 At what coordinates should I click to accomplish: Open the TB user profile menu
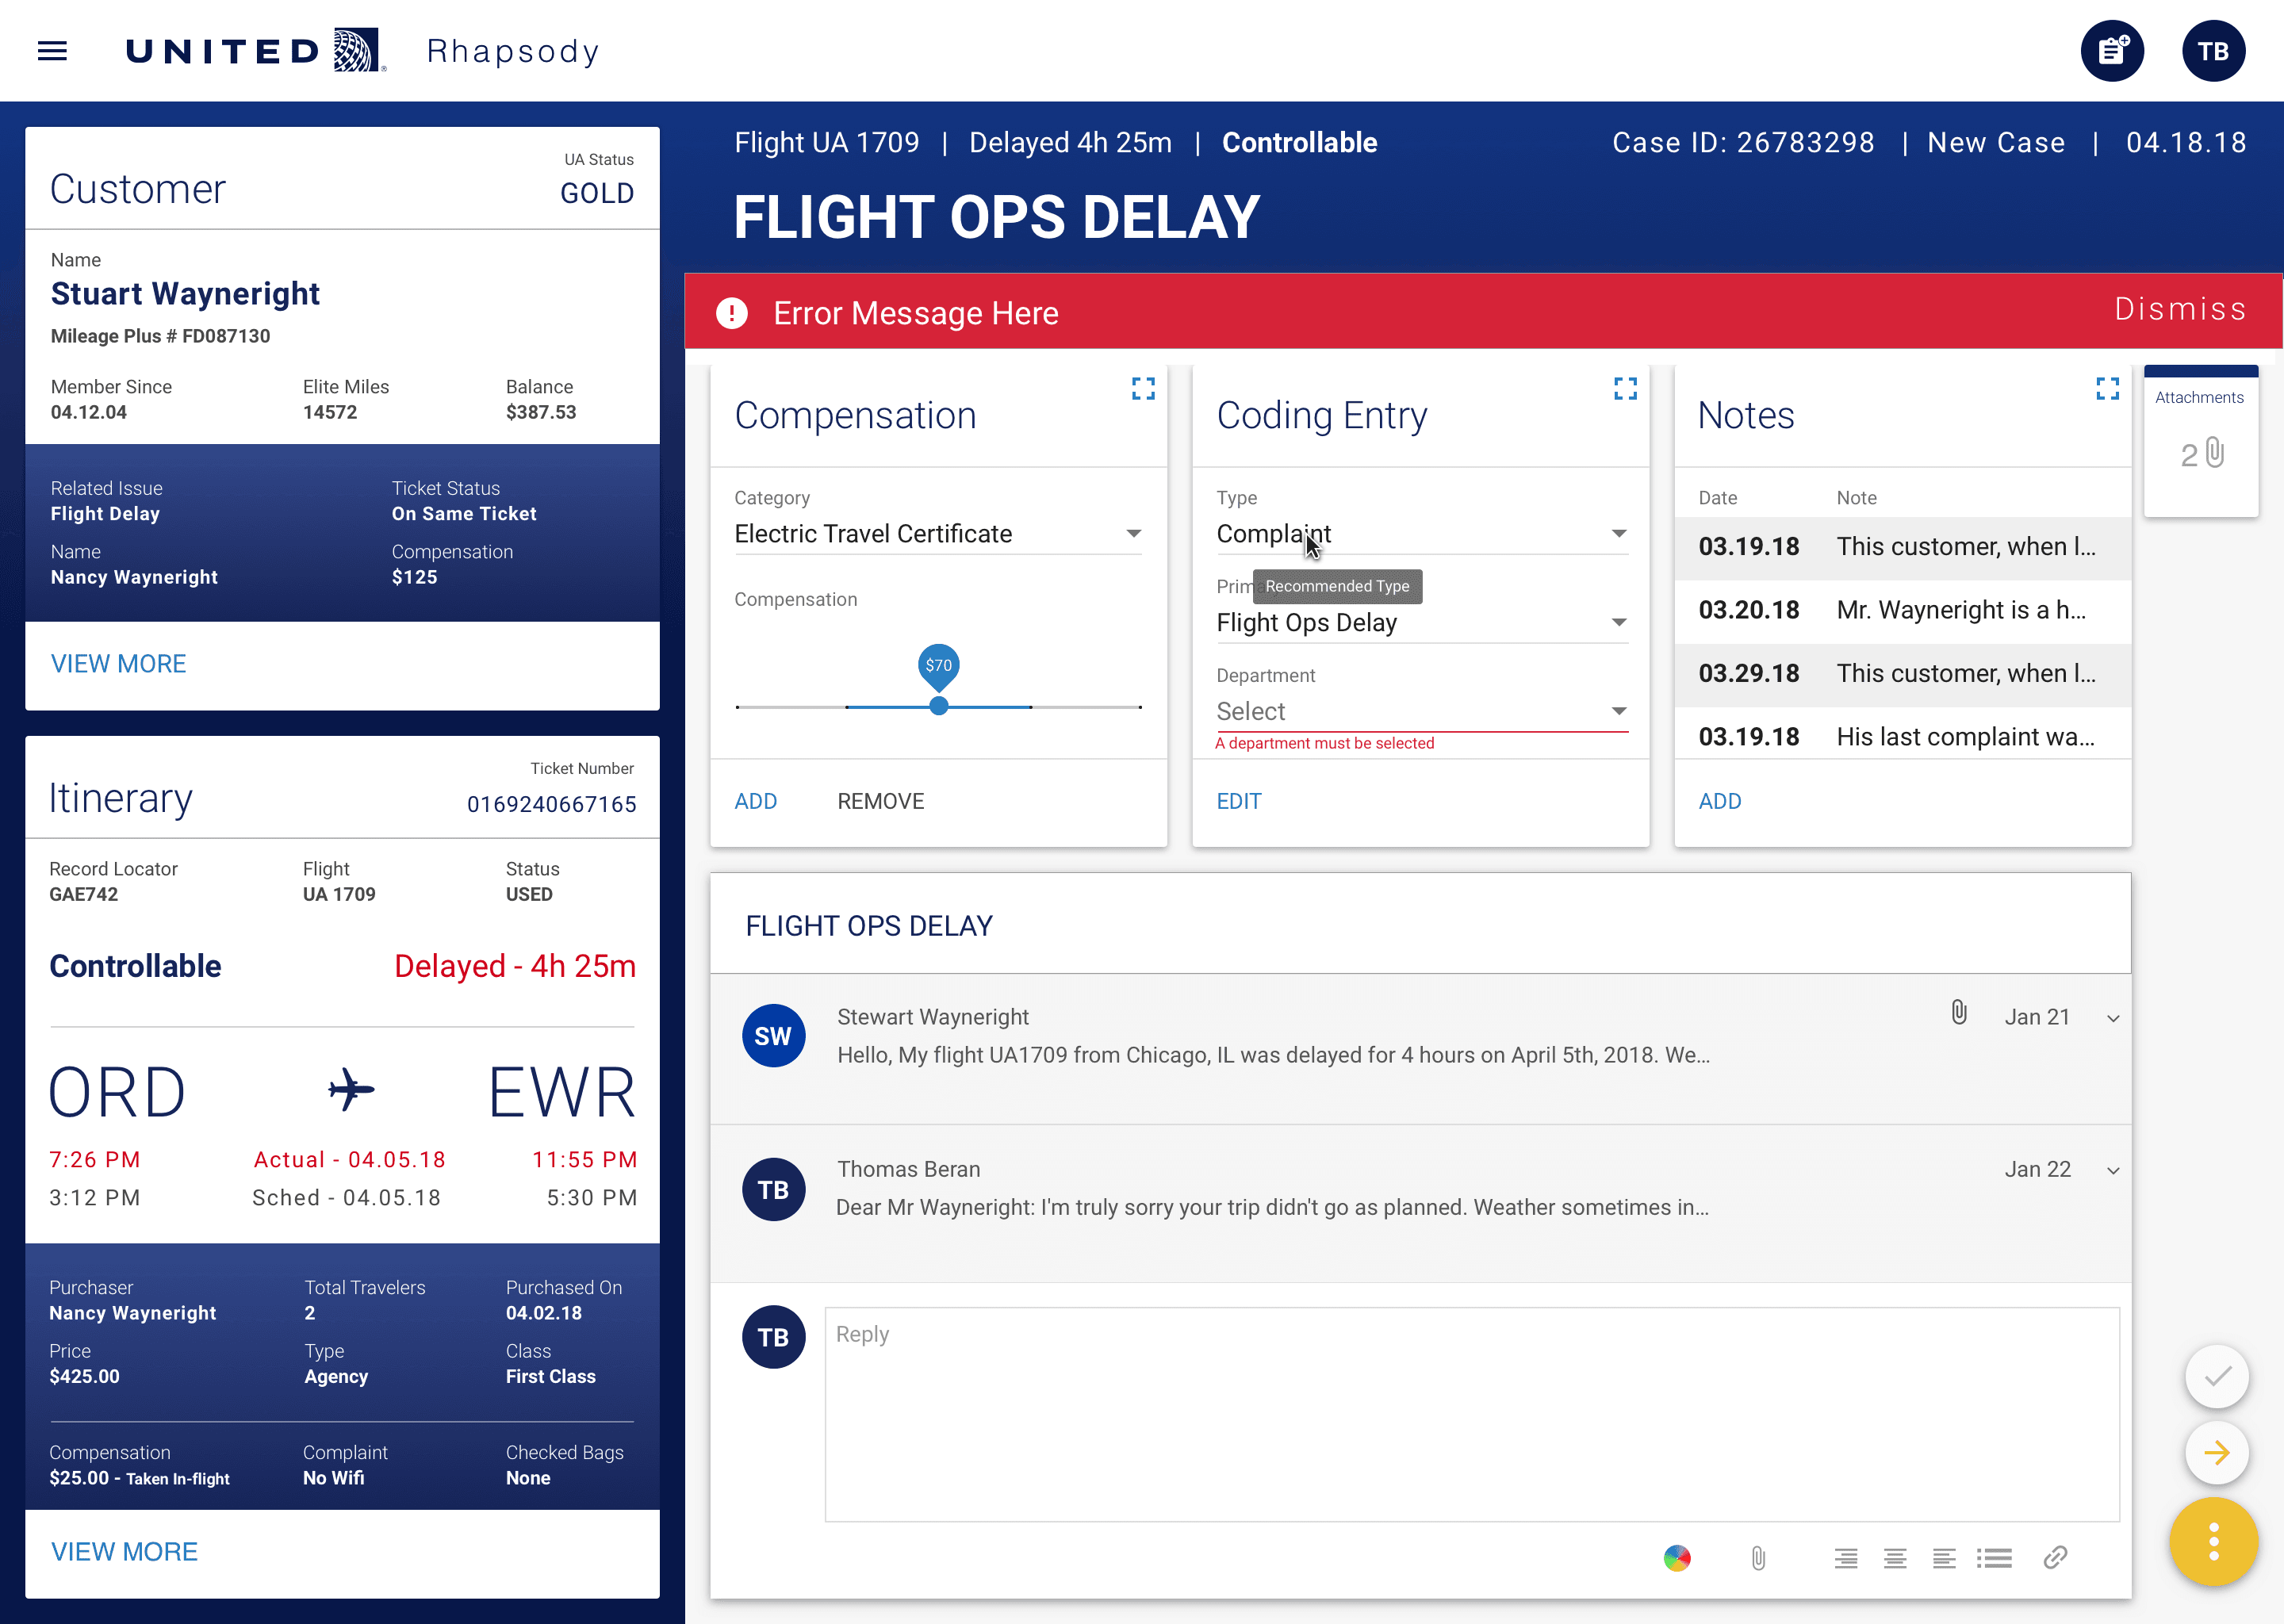(x=2213, y=51)
